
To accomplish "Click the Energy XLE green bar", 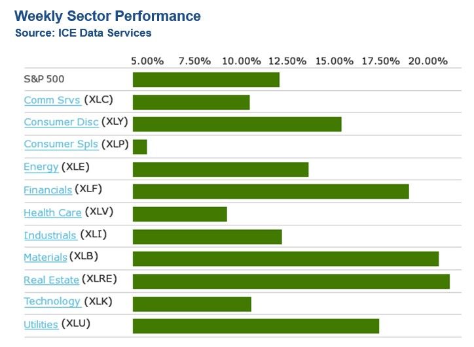I will tap(220, 169).
